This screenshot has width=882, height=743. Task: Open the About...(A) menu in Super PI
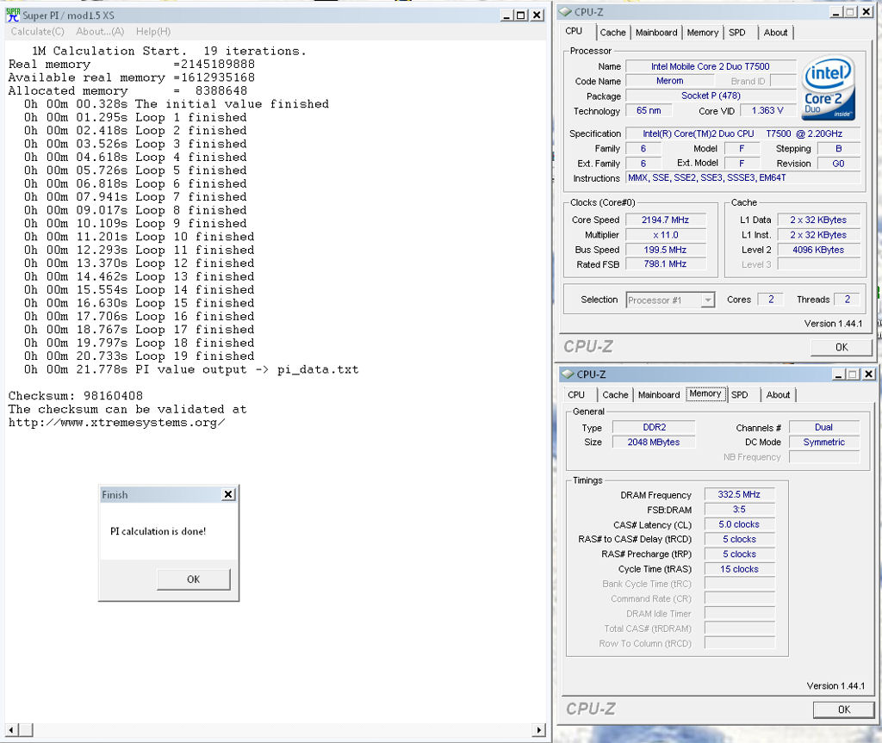(100, 32)
